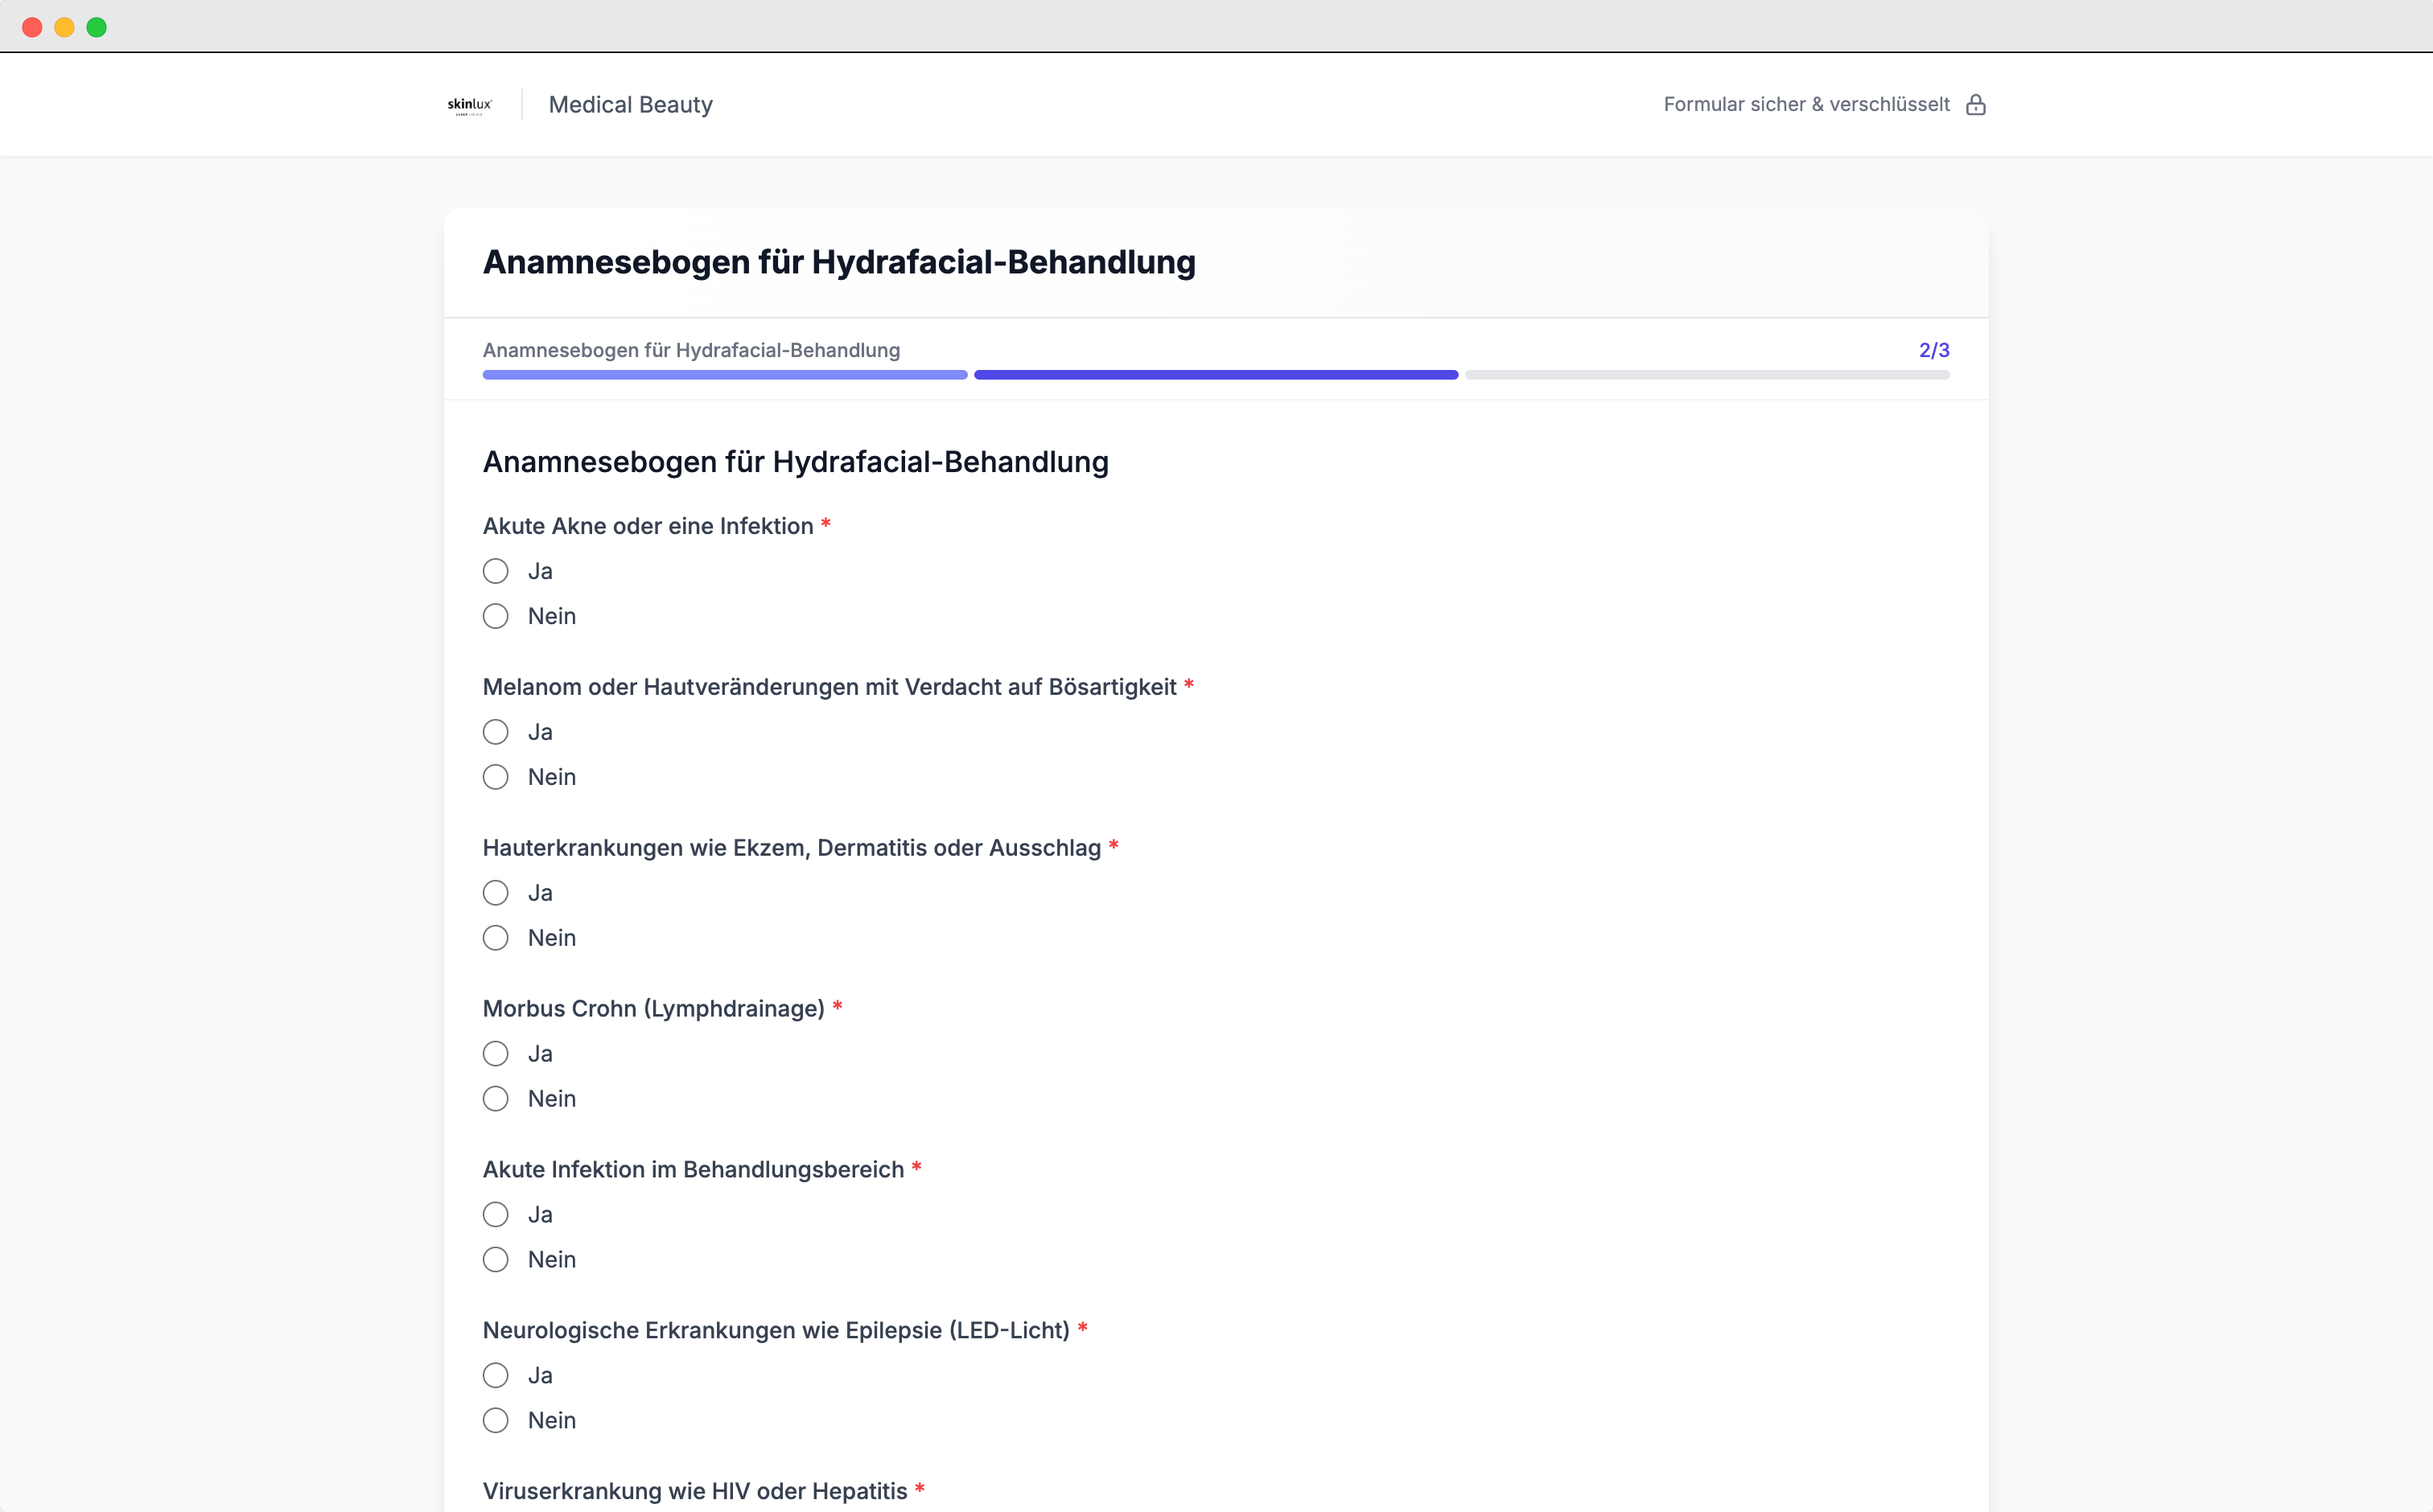
Task: Click the third gray progress segment
Action: click(x=1706, y=375)
